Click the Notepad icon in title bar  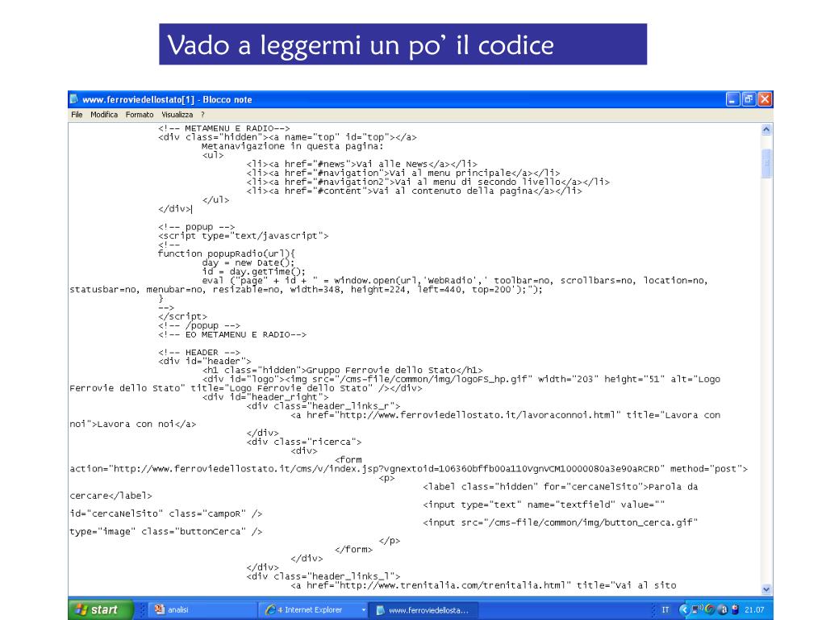74,99
